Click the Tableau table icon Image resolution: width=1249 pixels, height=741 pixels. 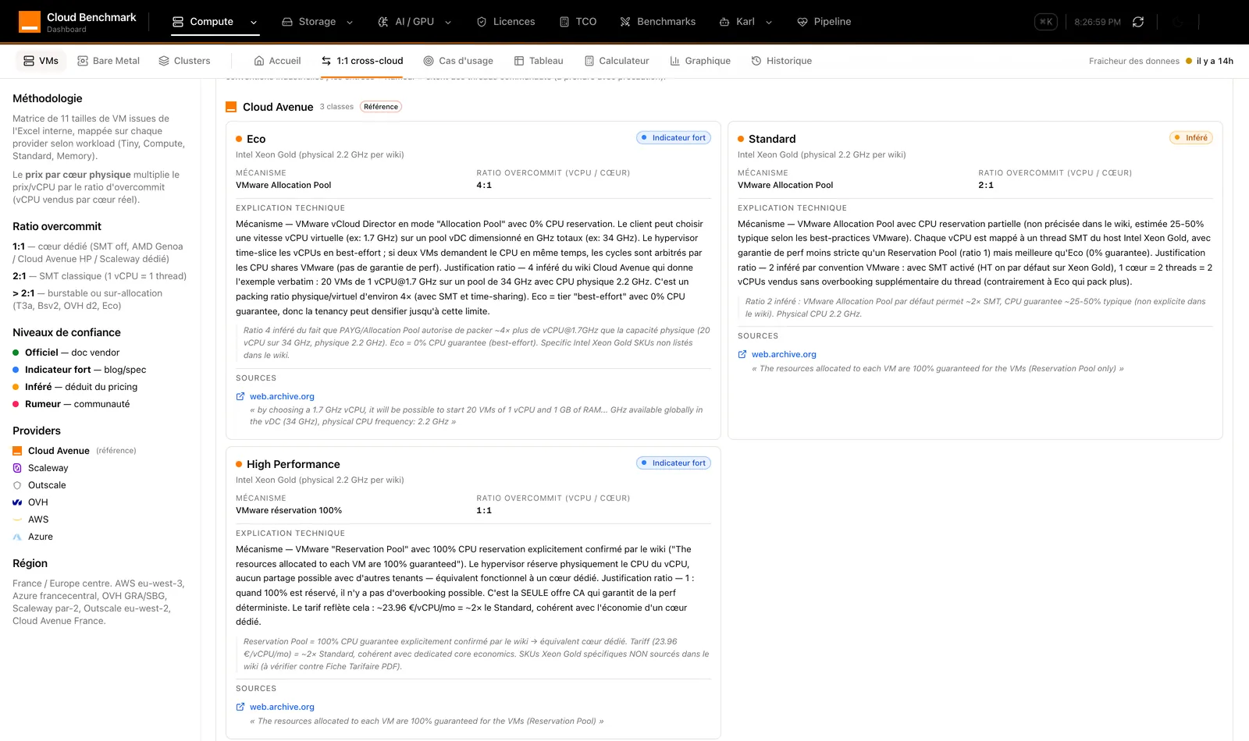519,61
